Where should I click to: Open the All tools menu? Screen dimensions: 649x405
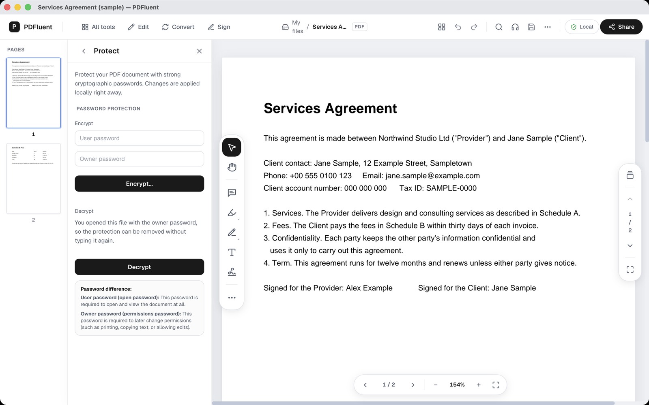pyautogui.click(x=98, y=27)
